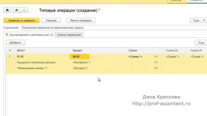Open the table's 'Еще' menu

point(201,43)
